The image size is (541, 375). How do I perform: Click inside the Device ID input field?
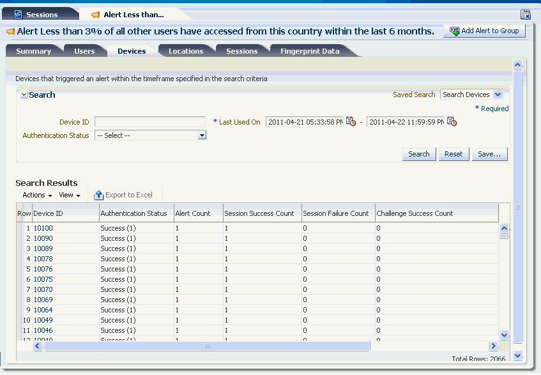[149, 122]
